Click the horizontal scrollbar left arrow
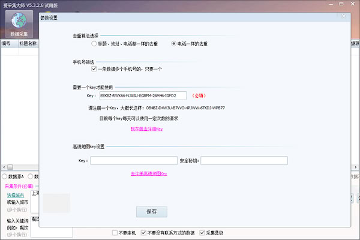Viewport: 360px width, 240px height. [x=4, y=167]
